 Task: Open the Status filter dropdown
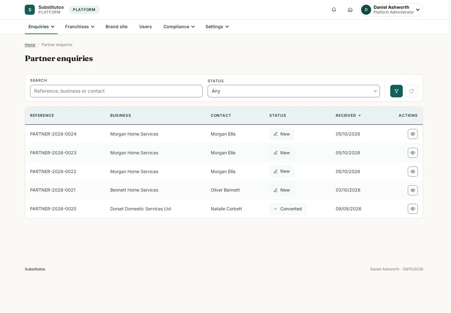point(294,91)
